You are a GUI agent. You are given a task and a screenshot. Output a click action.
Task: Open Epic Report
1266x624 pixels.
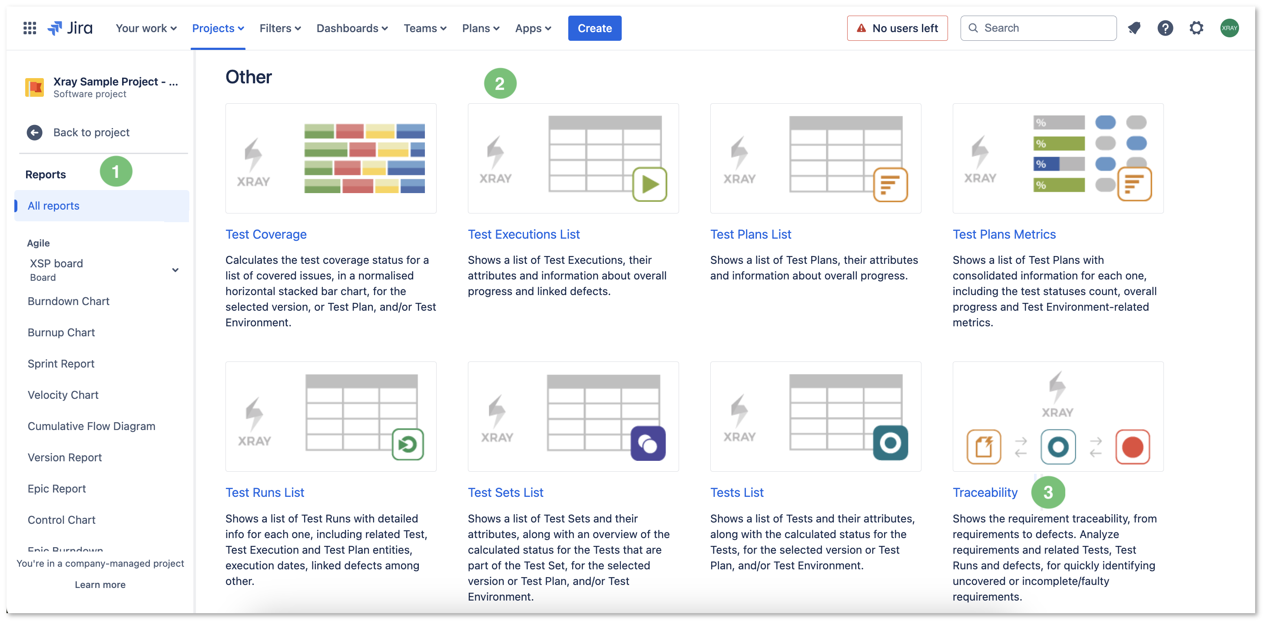click(x=56, y=489)
